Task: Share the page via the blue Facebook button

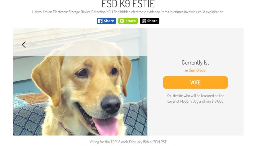Action: [106, 21]
